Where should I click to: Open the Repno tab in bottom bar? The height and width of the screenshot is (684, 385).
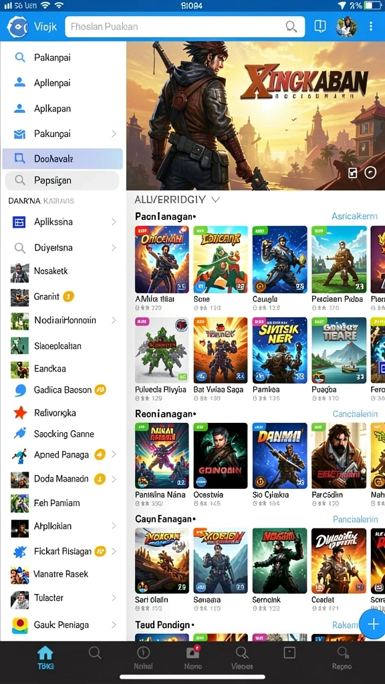[x=342, y=658]
